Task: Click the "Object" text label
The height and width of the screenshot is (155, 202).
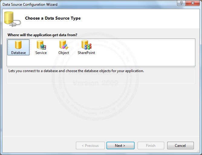Action: 64,53
